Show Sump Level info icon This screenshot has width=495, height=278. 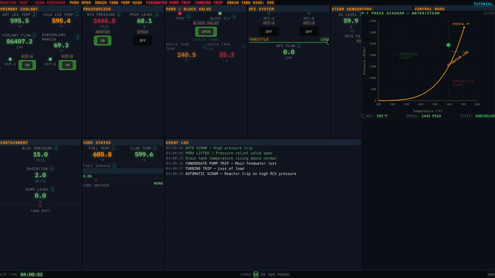click(x=53, y=189)
